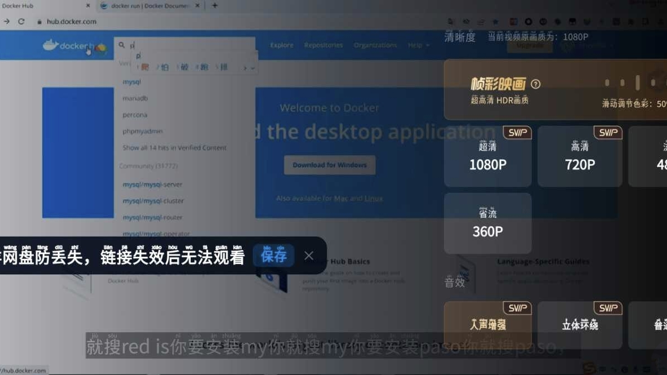
Task: Click the 清晰度 section heading
Action: pos(460,37)
